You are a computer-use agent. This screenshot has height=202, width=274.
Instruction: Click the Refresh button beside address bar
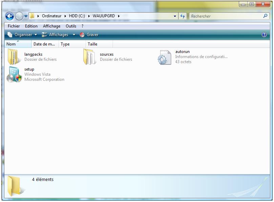(x=183, y=16)
